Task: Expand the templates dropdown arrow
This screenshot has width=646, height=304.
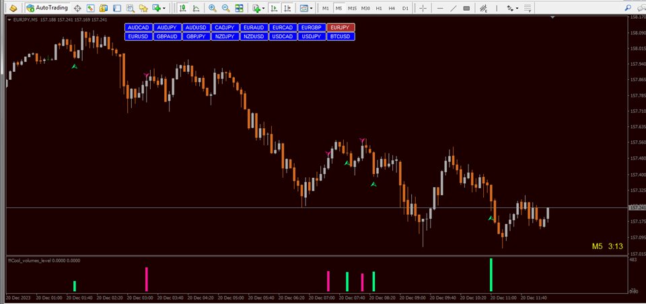Action: click(x=311, y=8)
